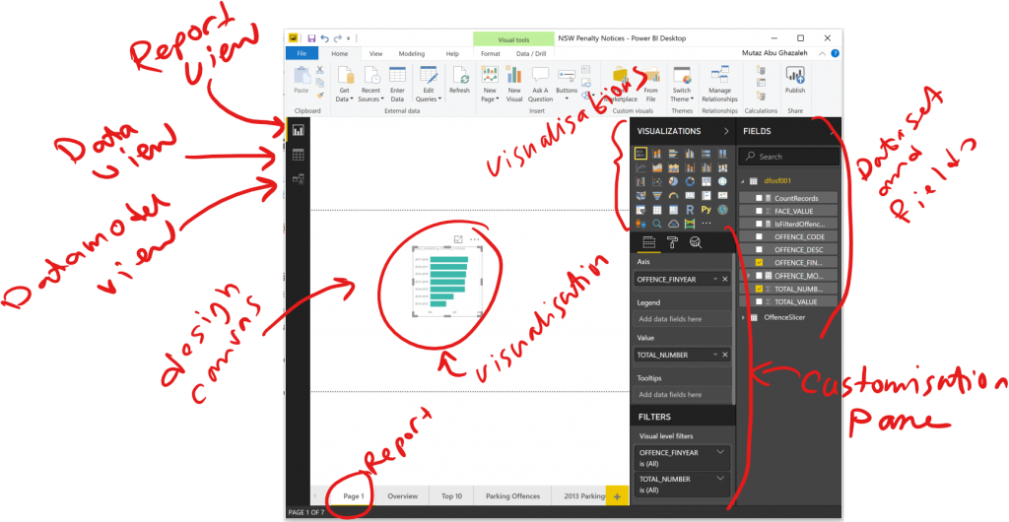Expand the TOTAL_NUMBER visual filter card
This screenshot has width=1009, height=522.
(x=720, y=479)
